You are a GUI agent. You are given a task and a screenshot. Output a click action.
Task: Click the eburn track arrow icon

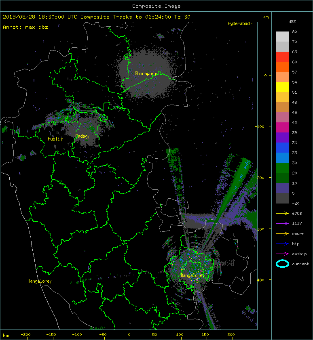click(282, 234)
